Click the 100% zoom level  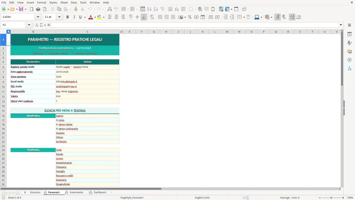coord(350,198)
